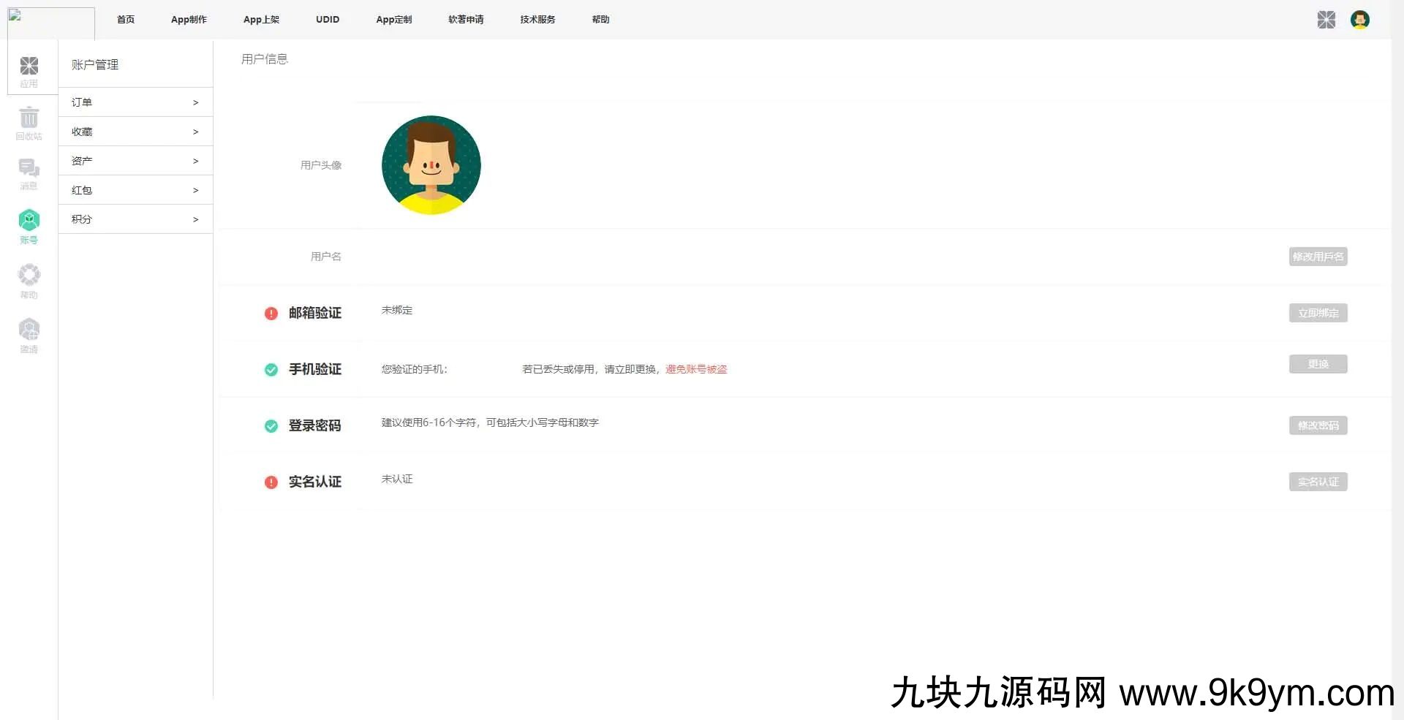Expand the 红包 menu row
The width and height of the screenshot is (1404, 720).
(135, 190)
